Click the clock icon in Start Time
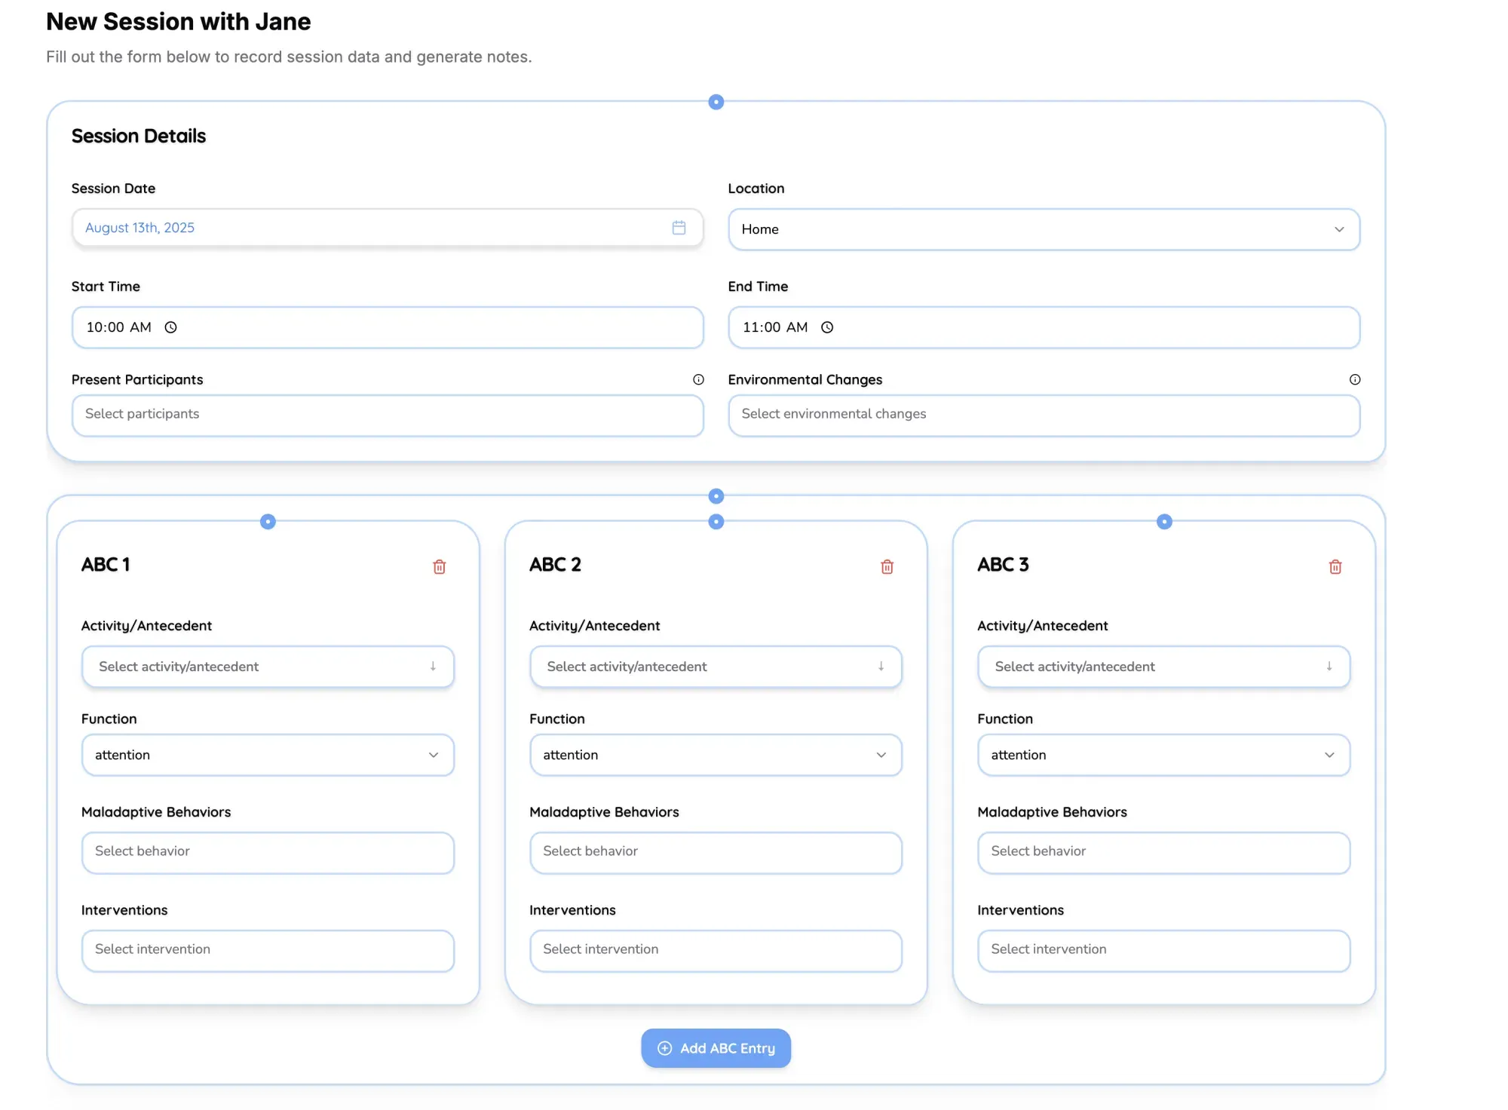 pos(171,327)
